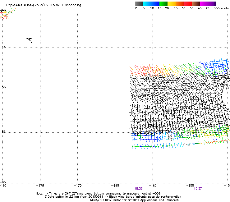Screen dimensions: 230x202
Task: Click the title 'Rapidscat Winds(25KM) 20150611 ascending'
Action: (x=44, y=5)
